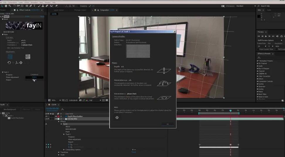Expand the Generate effects category
The height and width of the screenshot is (157, 285).
point(257,86)
